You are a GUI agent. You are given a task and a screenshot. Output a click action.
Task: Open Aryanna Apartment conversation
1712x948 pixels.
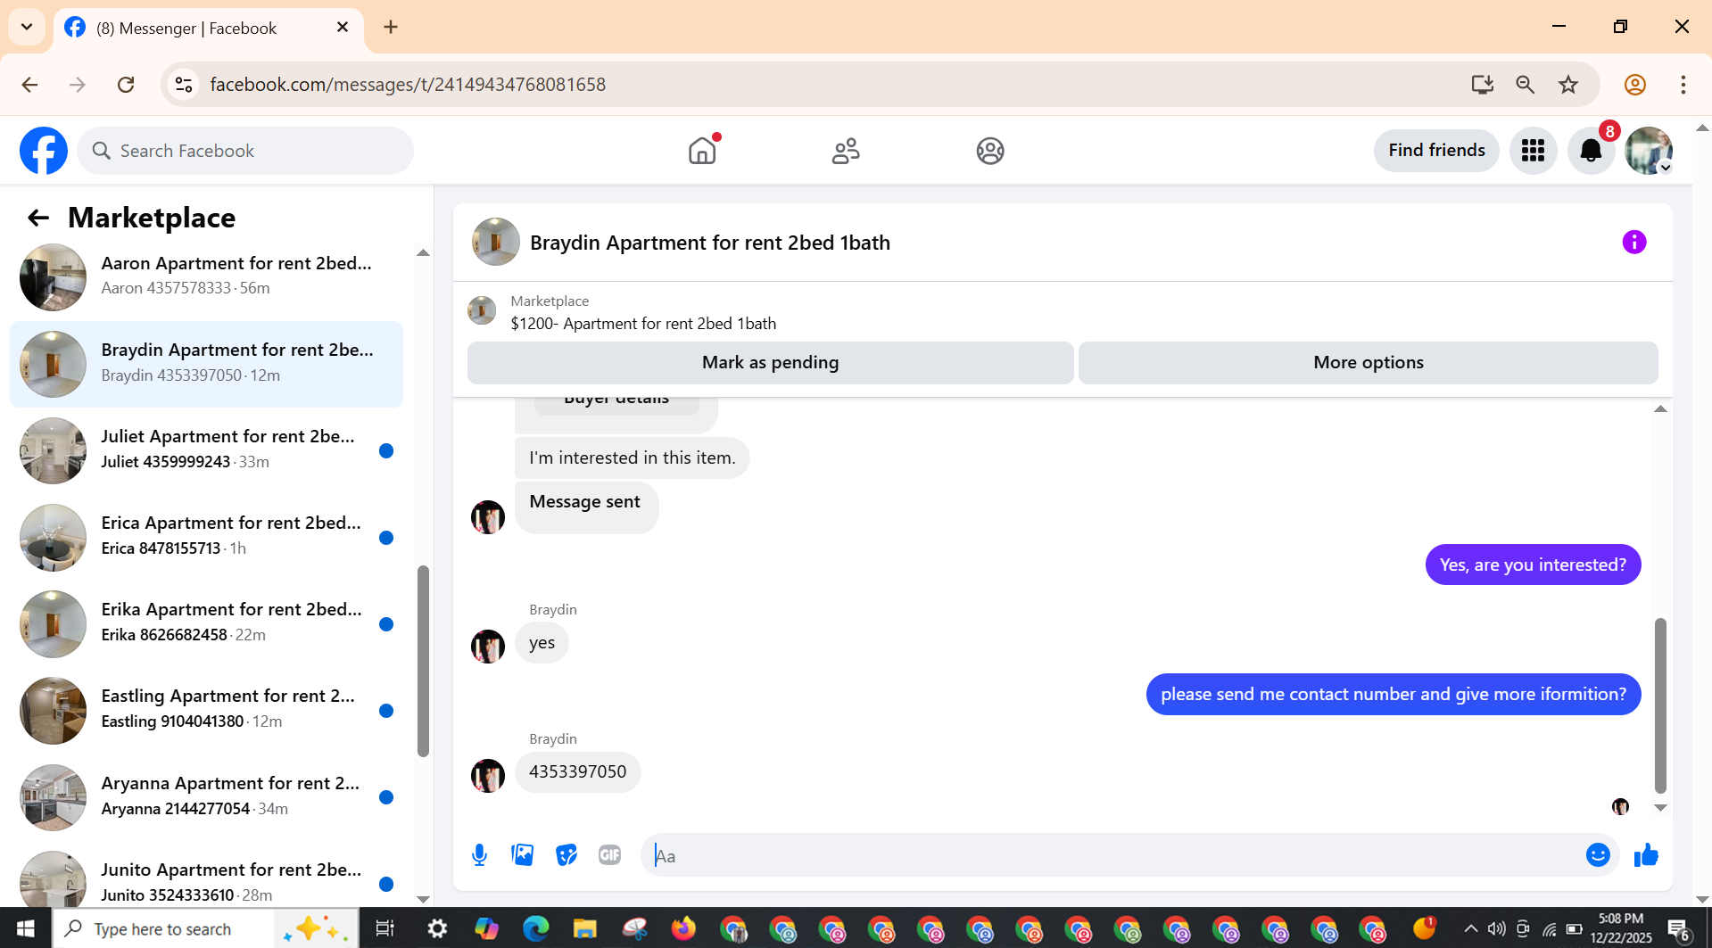point(207,796)
